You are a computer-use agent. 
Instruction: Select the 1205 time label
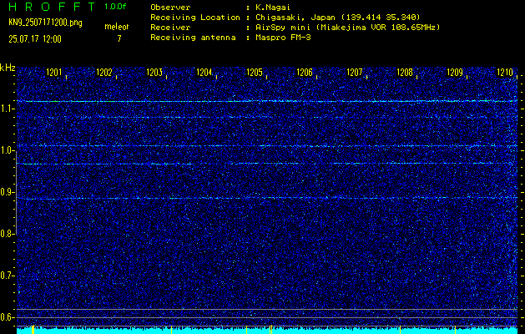(255, 73)
